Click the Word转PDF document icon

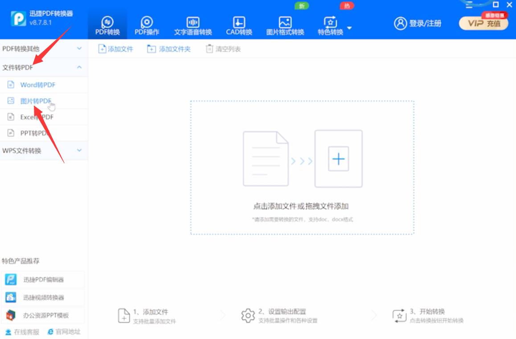tap(11, 85)
